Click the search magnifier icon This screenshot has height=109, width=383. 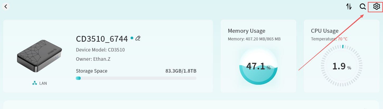click(x=363, y=7)
